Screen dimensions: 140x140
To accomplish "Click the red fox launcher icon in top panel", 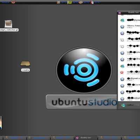I will (x=13, y=2).
